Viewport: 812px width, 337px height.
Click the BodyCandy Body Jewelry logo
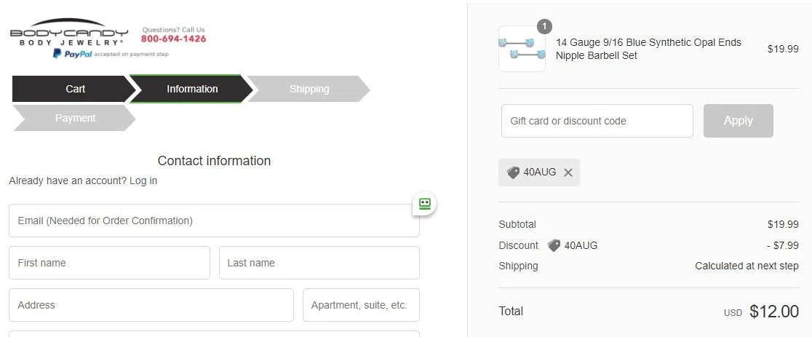click(69, 32)
